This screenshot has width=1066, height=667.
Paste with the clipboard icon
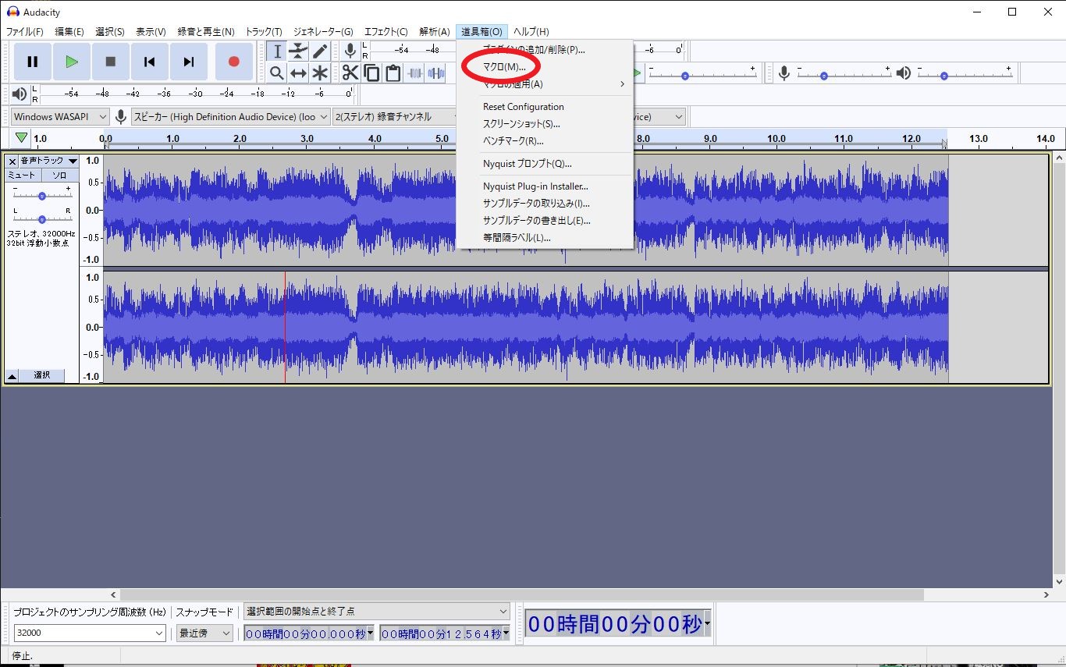pos(393,73)
